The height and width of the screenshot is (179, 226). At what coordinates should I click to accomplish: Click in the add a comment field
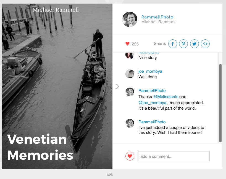tap(174, 156)
